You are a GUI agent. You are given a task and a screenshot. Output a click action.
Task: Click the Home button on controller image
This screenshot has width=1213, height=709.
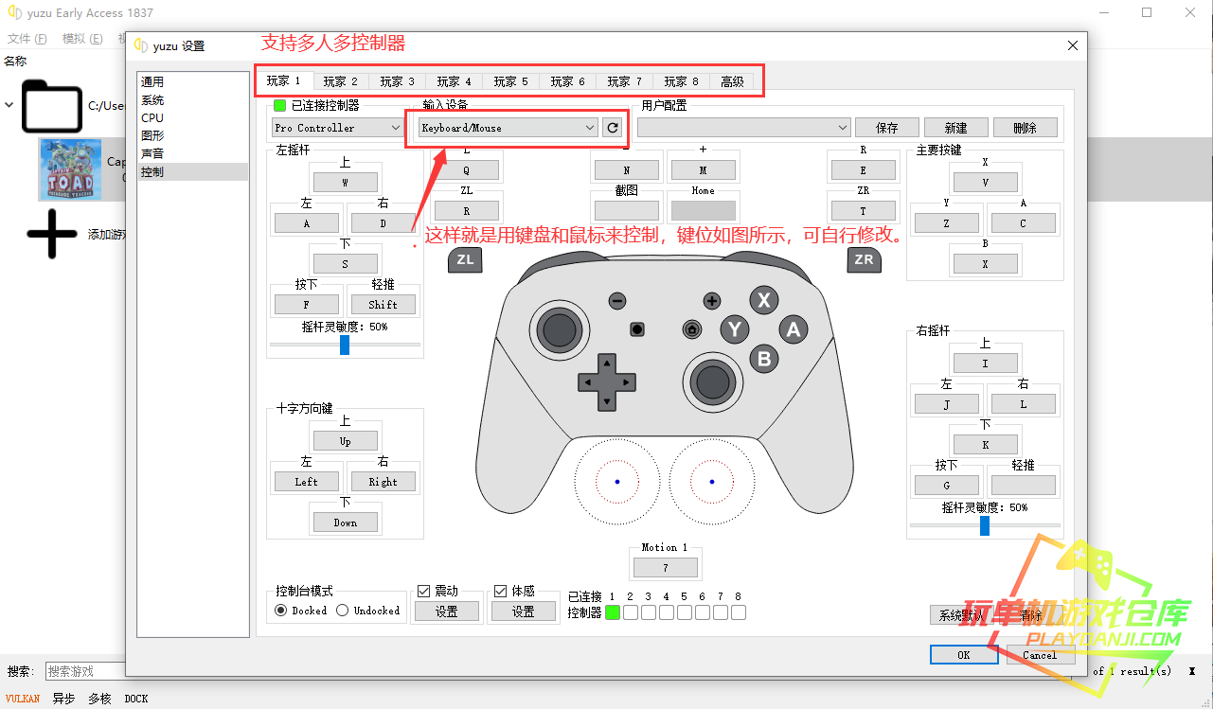point(692,329)
